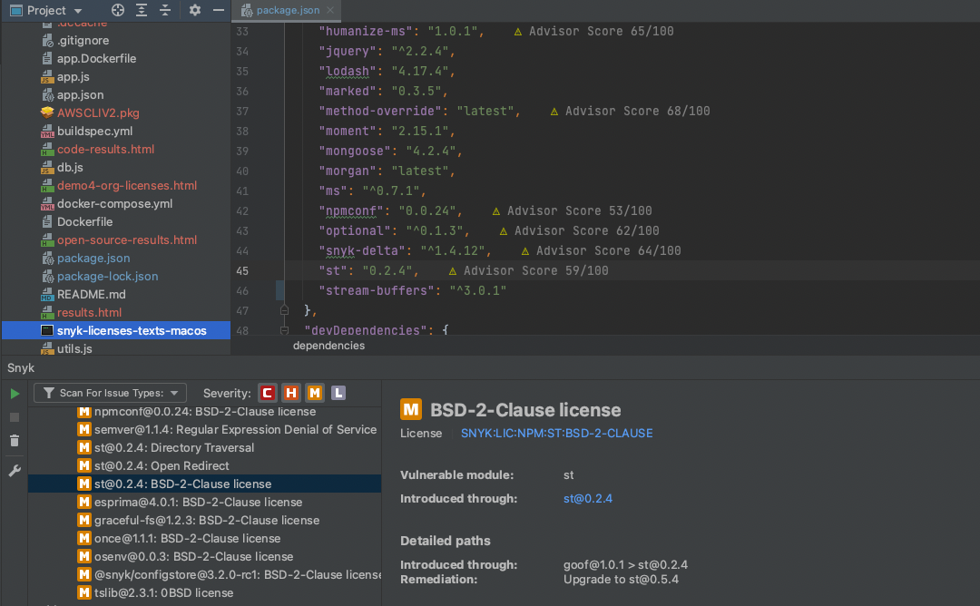Open Scan For Issue Types dropdown
This screenshot has width=980, height=606.
tap(110, 393)
